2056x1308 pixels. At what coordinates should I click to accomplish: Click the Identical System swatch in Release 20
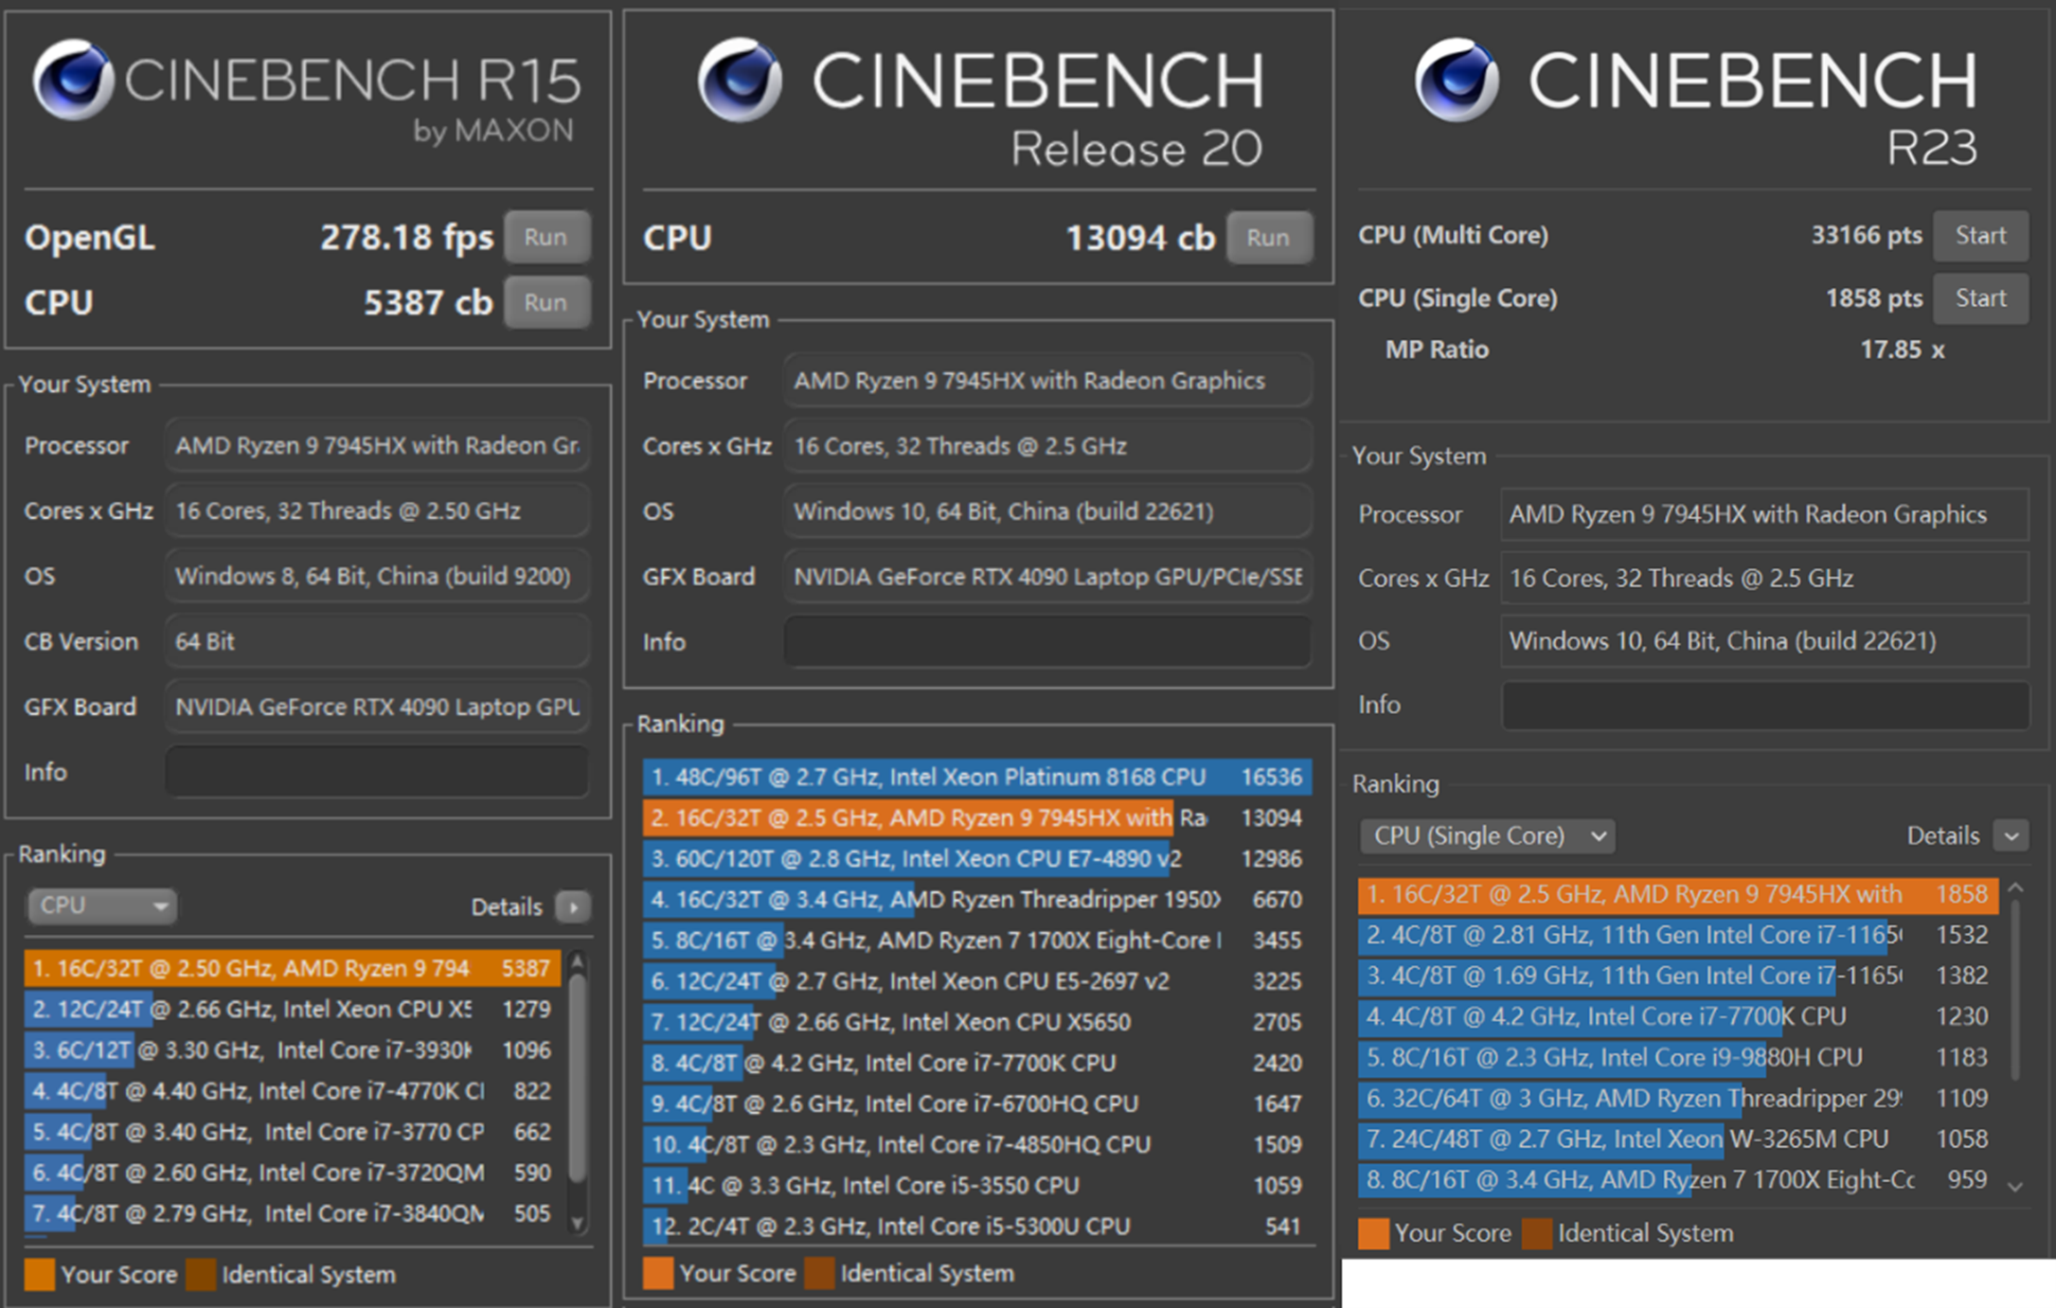pyautogui.click(x=819, y=1273)
